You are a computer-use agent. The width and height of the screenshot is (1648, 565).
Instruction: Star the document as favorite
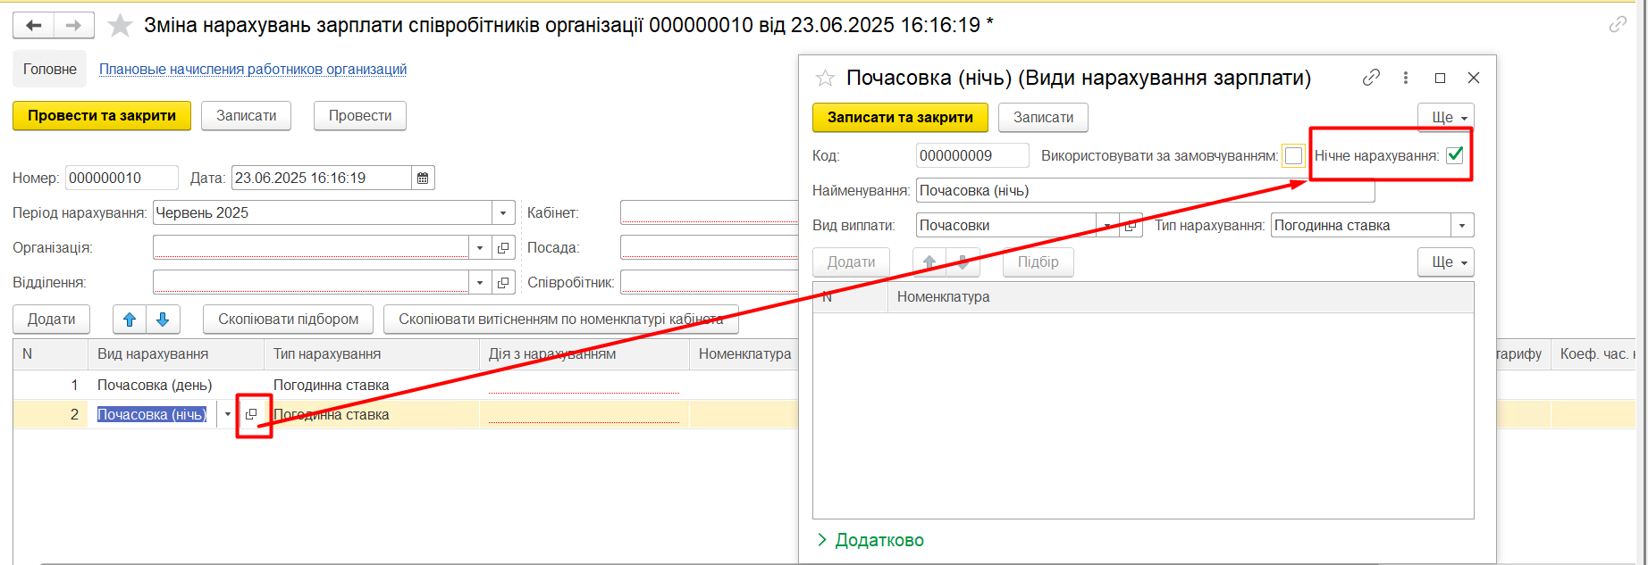(120, 26)
